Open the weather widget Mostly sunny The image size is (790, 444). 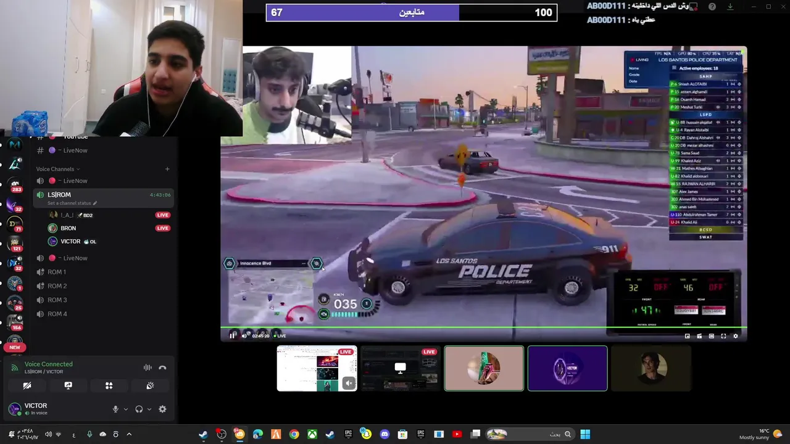[x=762, y=434]
